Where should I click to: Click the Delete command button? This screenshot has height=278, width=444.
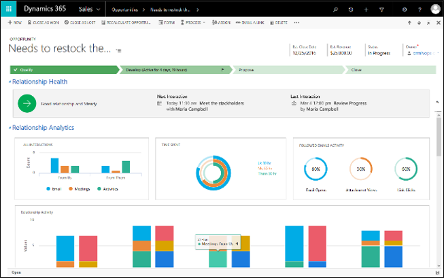pyautogui.click(x=277, y=23)
